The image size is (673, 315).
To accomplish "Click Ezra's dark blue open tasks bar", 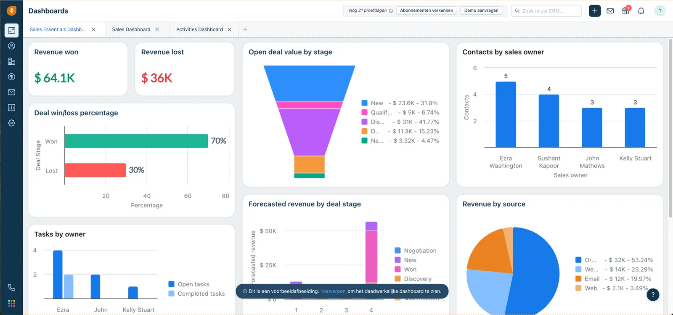I will [x=58, y=275].
